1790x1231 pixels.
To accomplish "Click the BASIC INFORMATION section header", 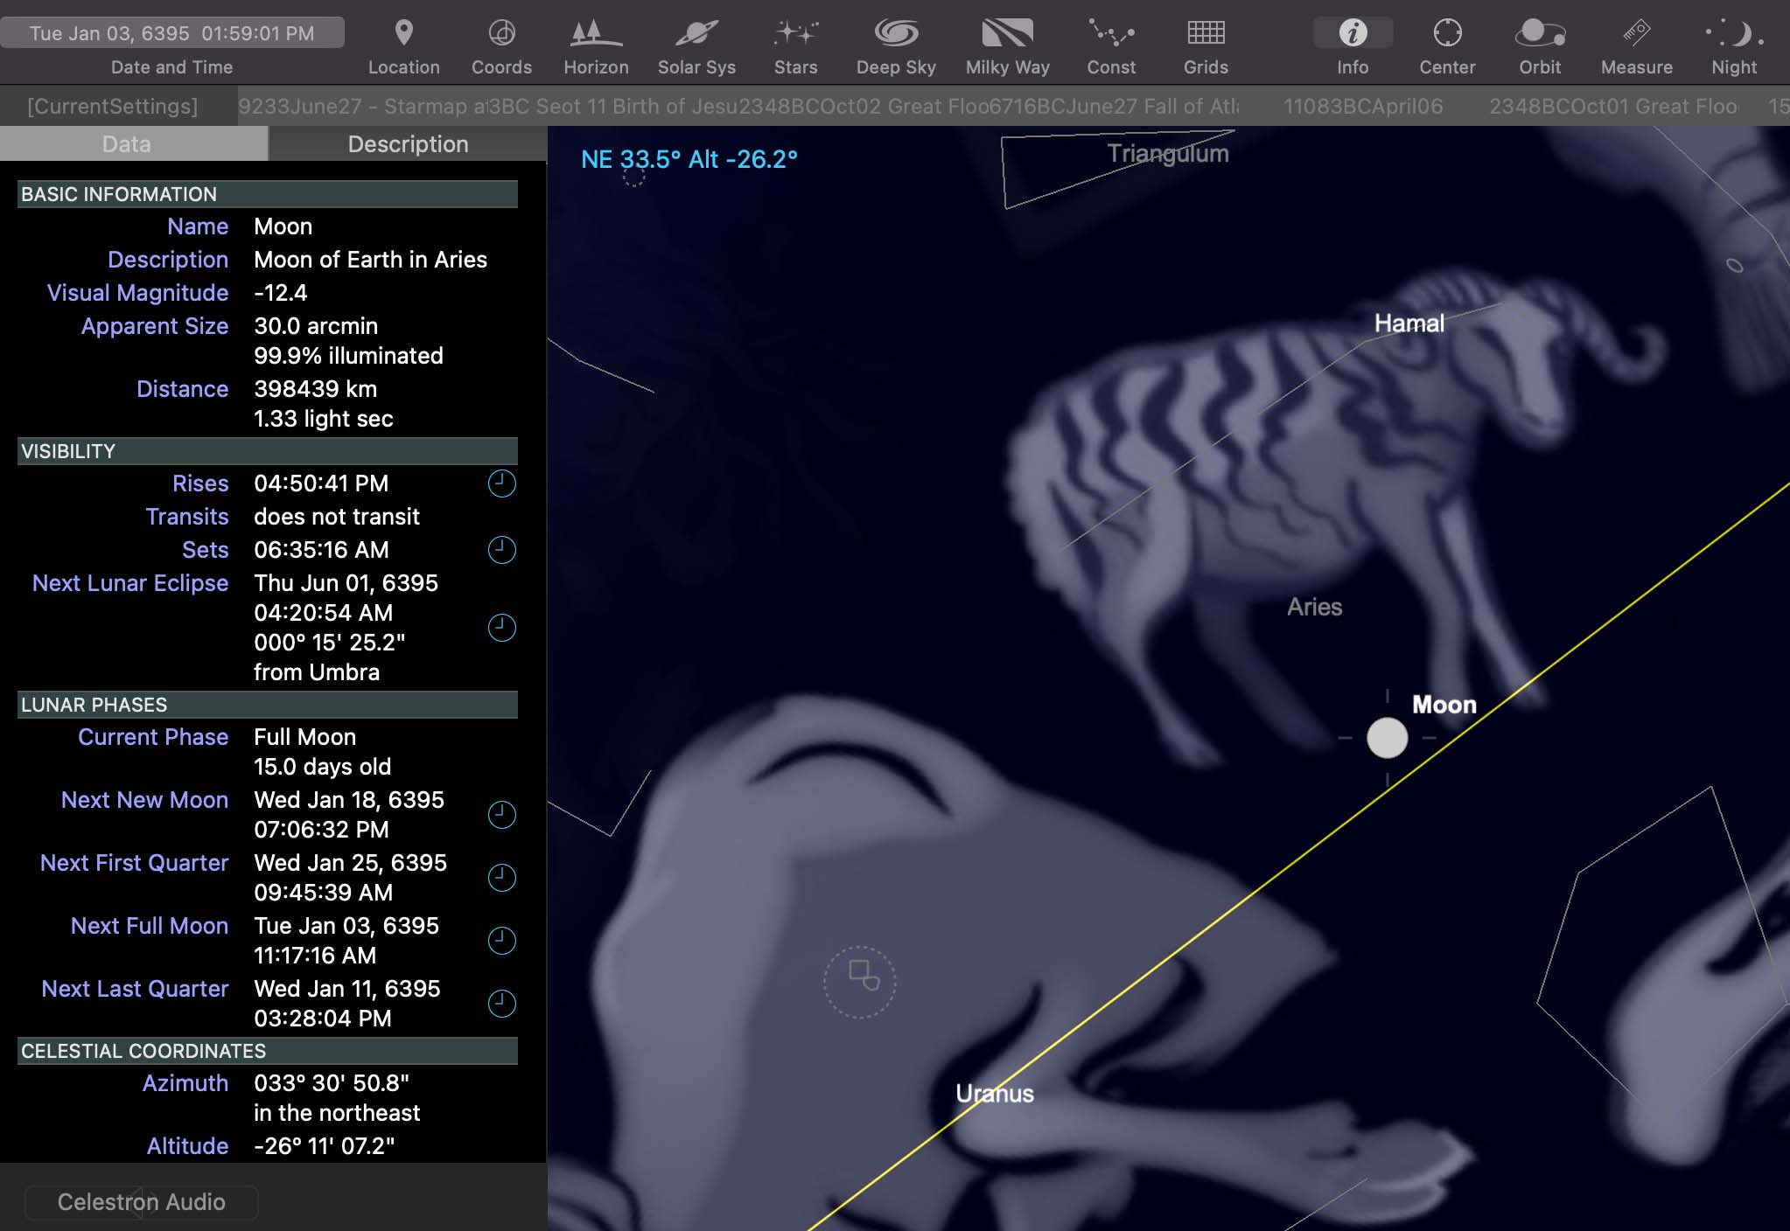I will click(x=268, y=194).
